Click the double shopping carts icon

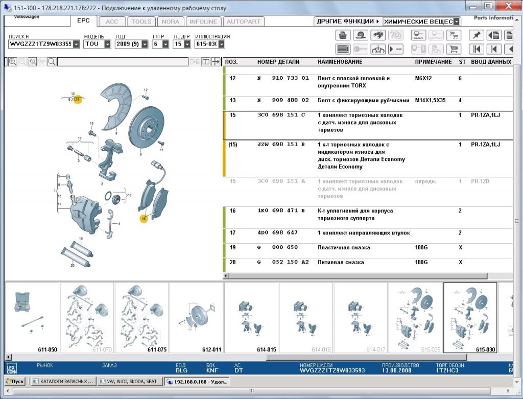point(454,35)
